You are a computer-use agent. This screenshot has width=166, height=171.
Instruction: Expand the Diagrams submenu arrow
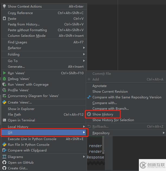[x=84, y=157]
